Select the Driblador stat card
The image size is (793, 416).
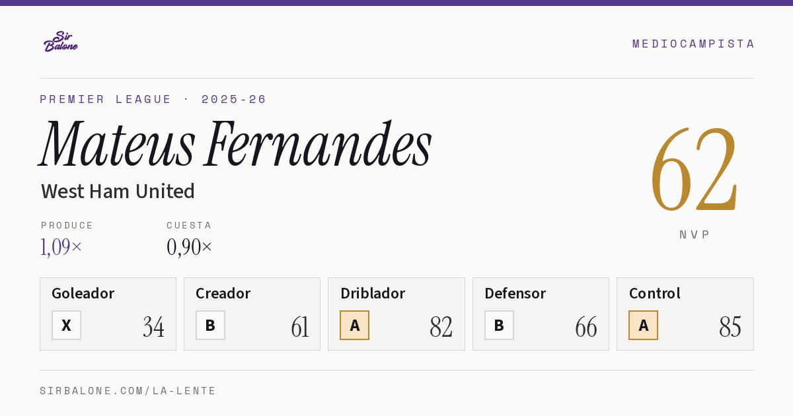(397, 314)
